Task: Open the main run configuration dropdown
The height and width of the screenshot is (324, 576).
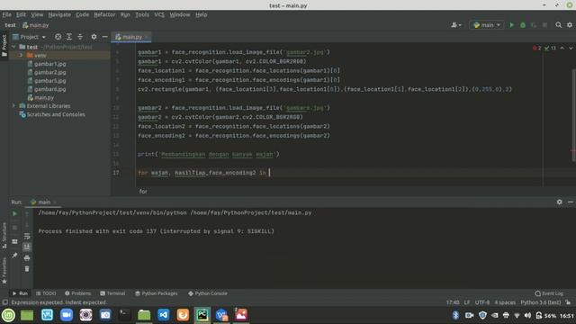Action: tap(487, 25)
